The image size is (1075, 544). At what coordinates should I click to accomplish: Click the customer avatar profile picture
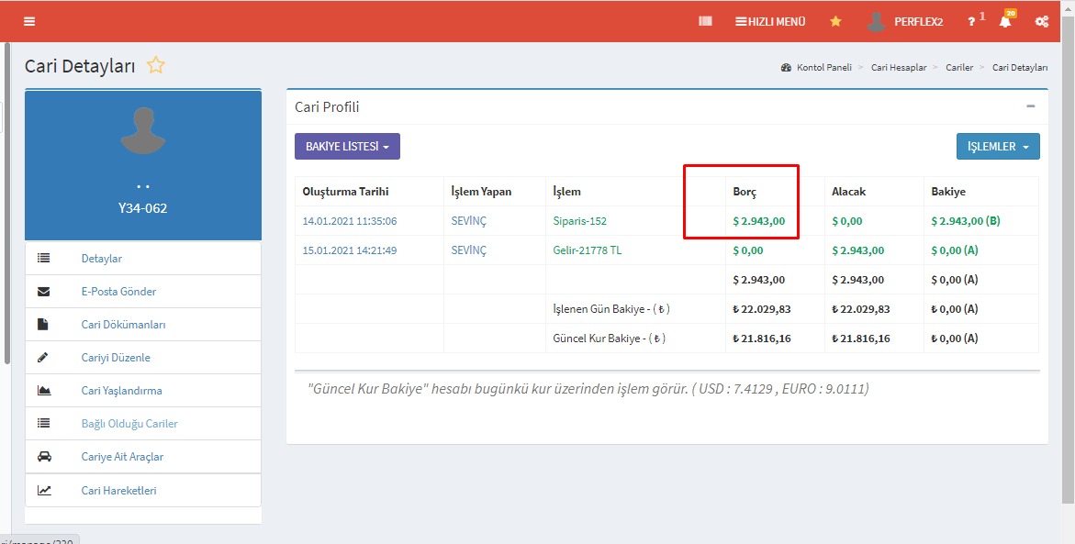[x=142, y=130]
